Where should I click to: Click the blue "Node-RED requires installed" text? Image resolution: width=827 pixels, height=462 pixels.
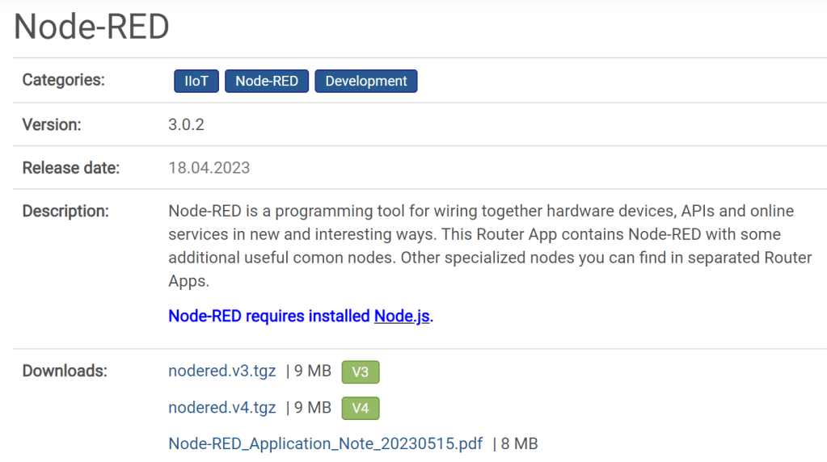269,316
